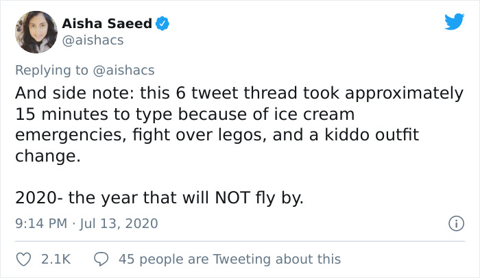This screenshot has height=278, width=480.
Task: Click the 2.1K like count
Action: pyautogui.click(x=56, y=259)
